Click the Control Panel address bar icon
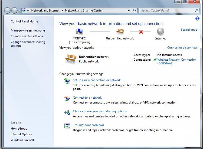 click(x=24, y=11)
